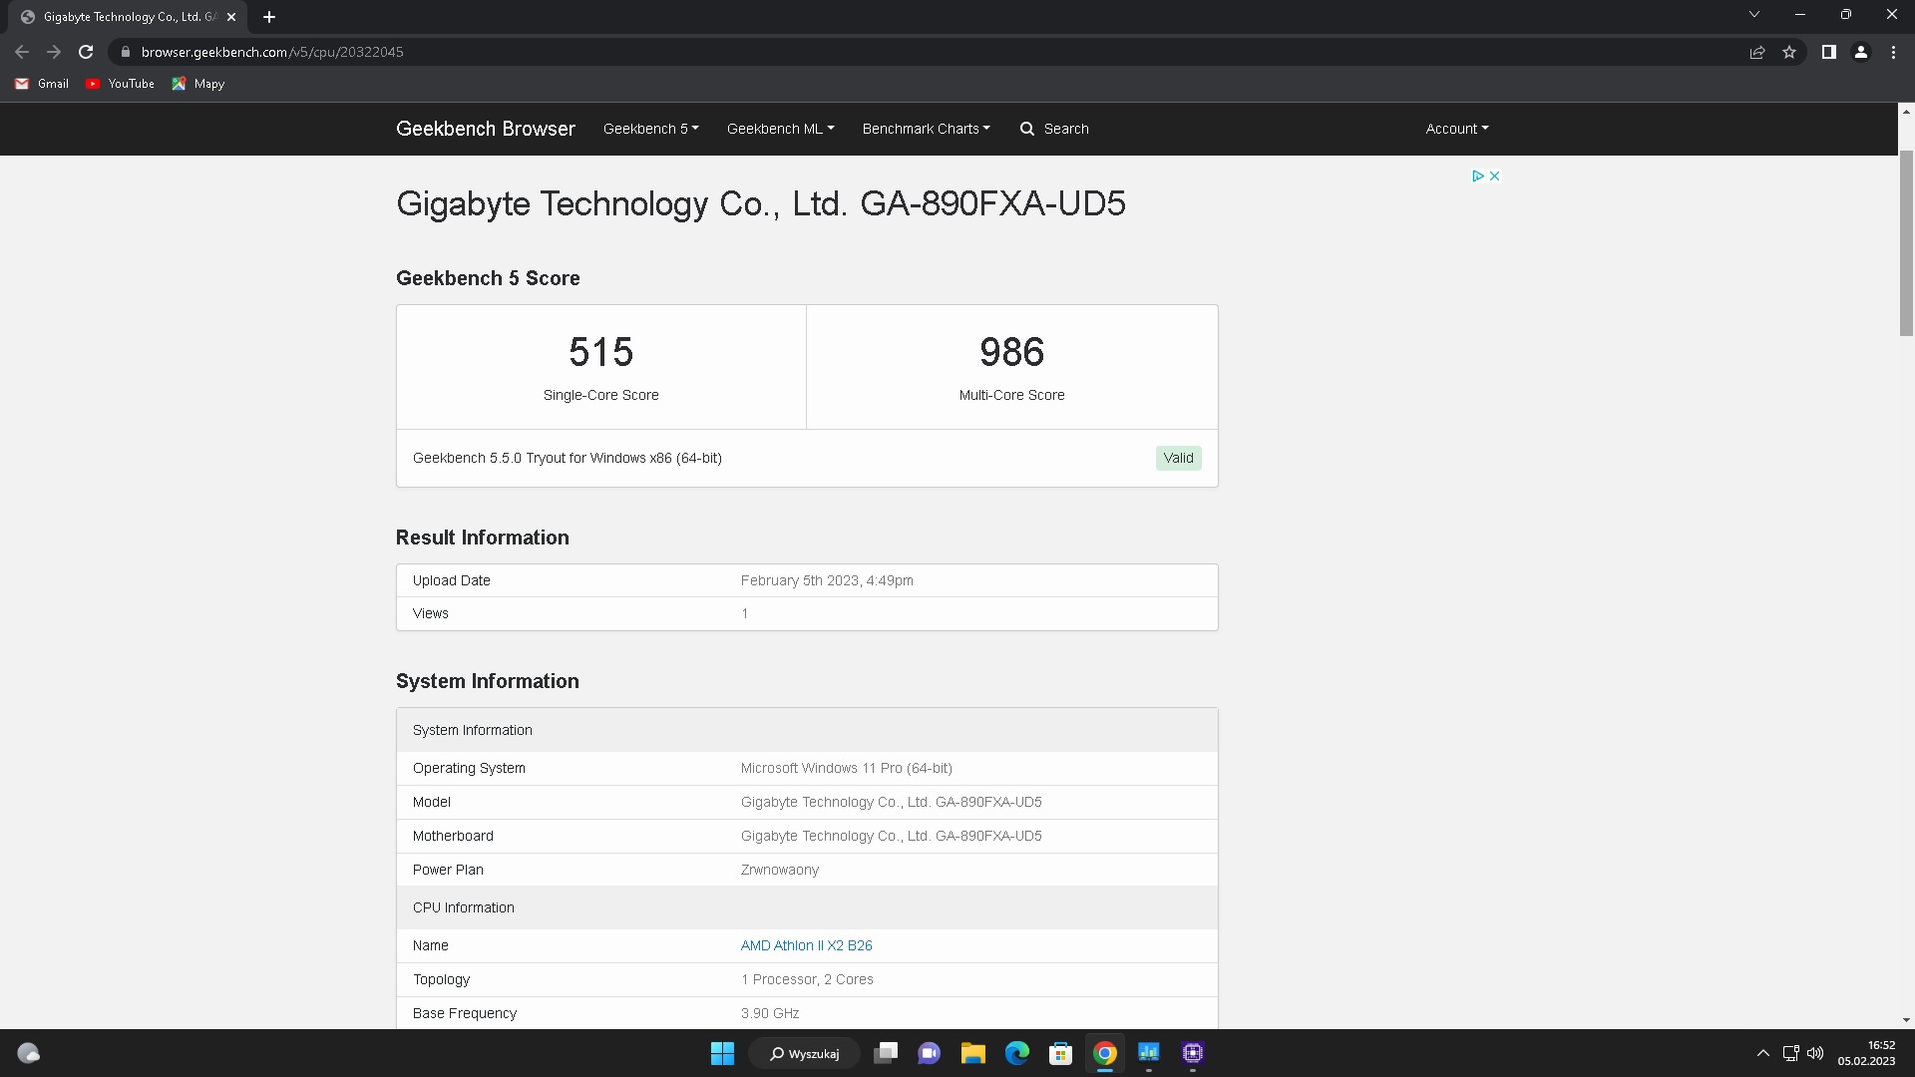
Task: Open the monitor app taskbar icon
Action: 1148,1053
